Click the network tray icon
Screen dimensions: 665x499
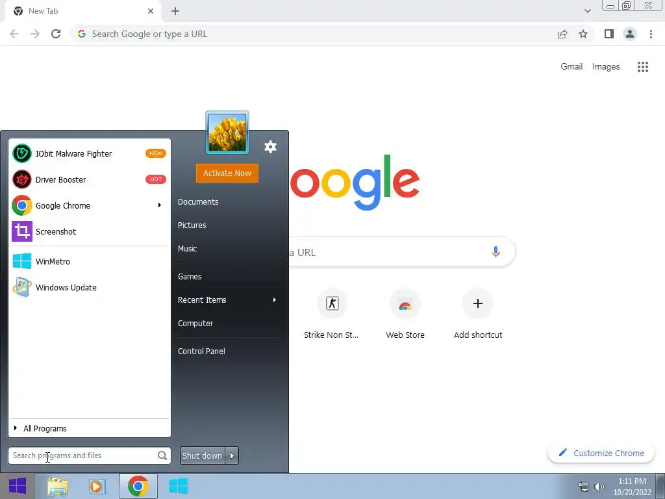click(584, 487)
